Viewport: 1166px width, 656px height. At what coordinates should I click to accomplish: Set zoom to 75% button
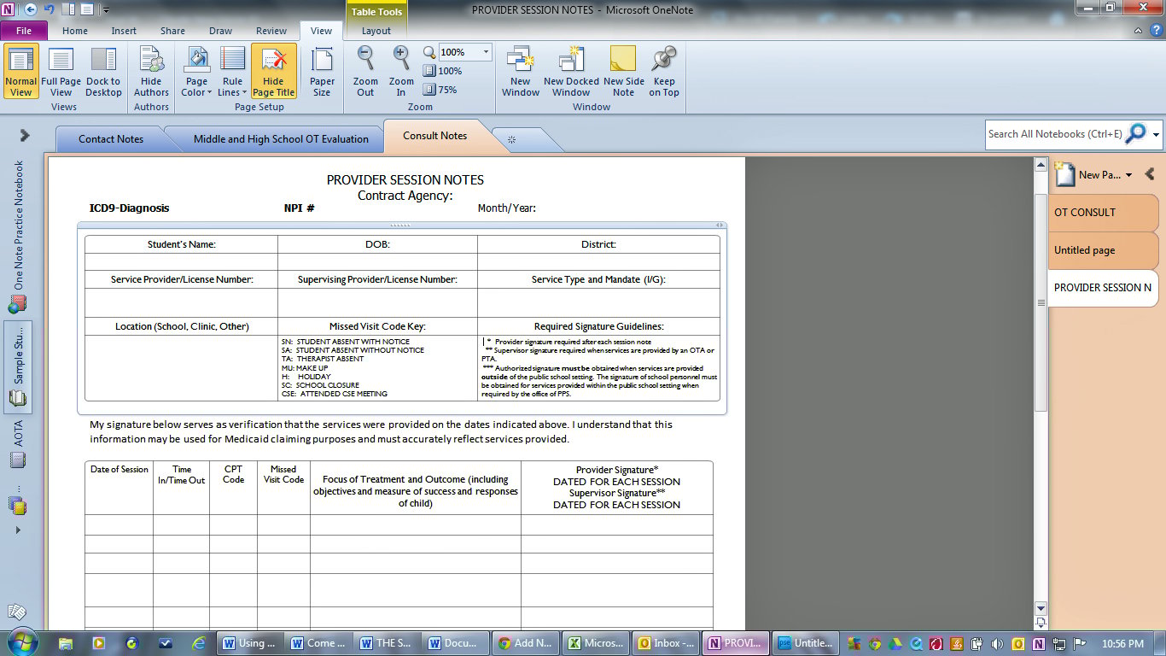[x=440, y=90]
